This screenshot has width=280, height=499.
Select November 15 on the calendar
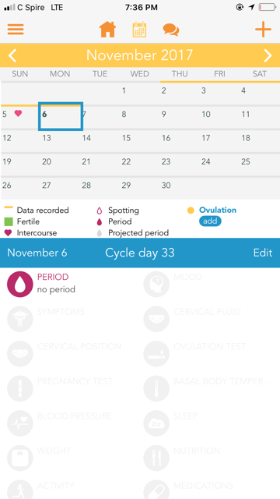coord(140,141)
